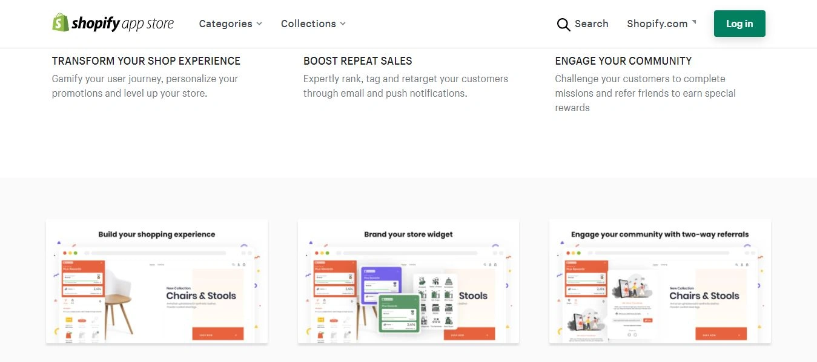The image size is (817, 362).
Task: Click the "shopify app store" wordmark
Action: pos(122,24)
